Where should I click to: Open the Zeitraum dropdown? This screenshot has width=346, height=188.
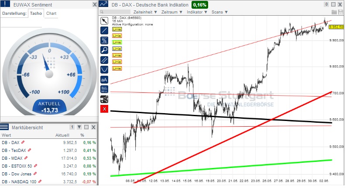[171, 12]
